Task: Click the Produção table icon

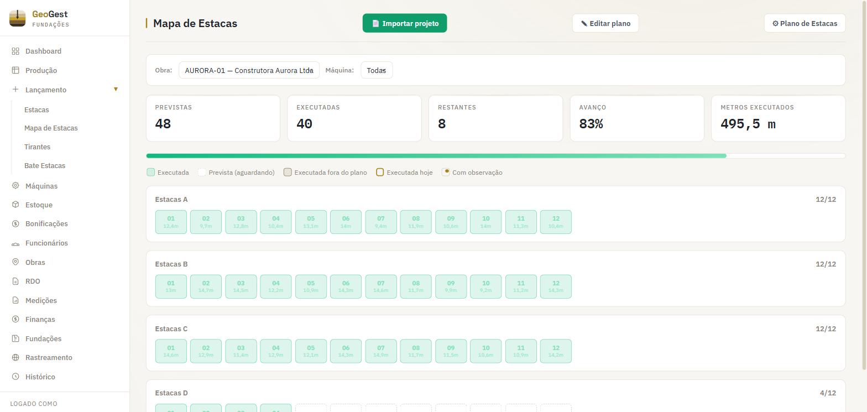Action: coord(15,70)
